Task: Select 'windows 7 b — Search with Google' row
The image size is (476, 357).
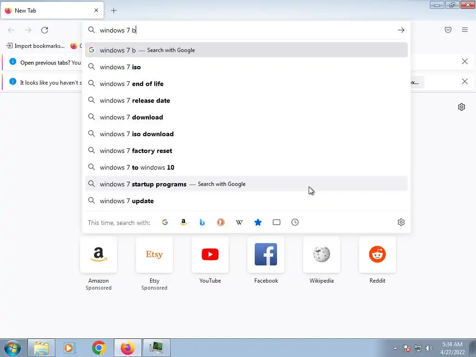Action: point(246,50)
